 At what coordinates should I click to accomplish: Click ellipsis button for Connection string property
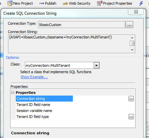coord(131,99)
